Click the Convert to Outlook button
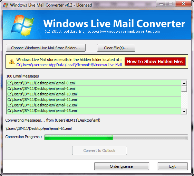Image resolution: width=194 pixels, height=176 pixels. click(99, 151)
